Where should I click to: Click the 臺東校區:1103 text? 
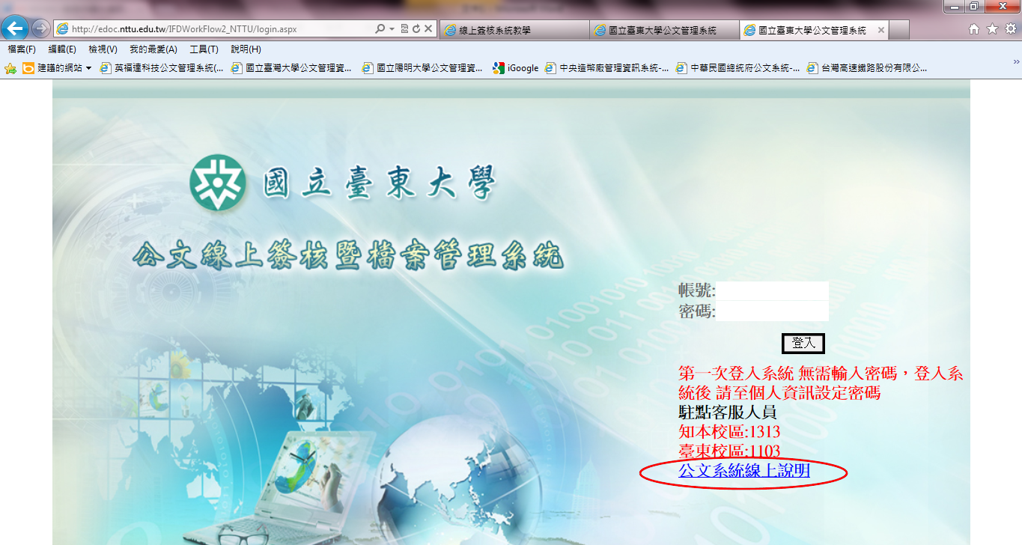click(x=729, y=451)
